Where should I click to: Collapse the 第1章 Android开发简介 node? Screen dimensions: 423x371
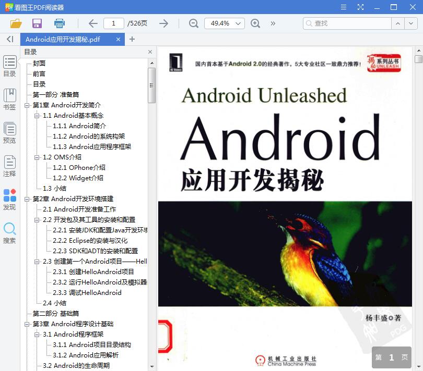point(27,105)
